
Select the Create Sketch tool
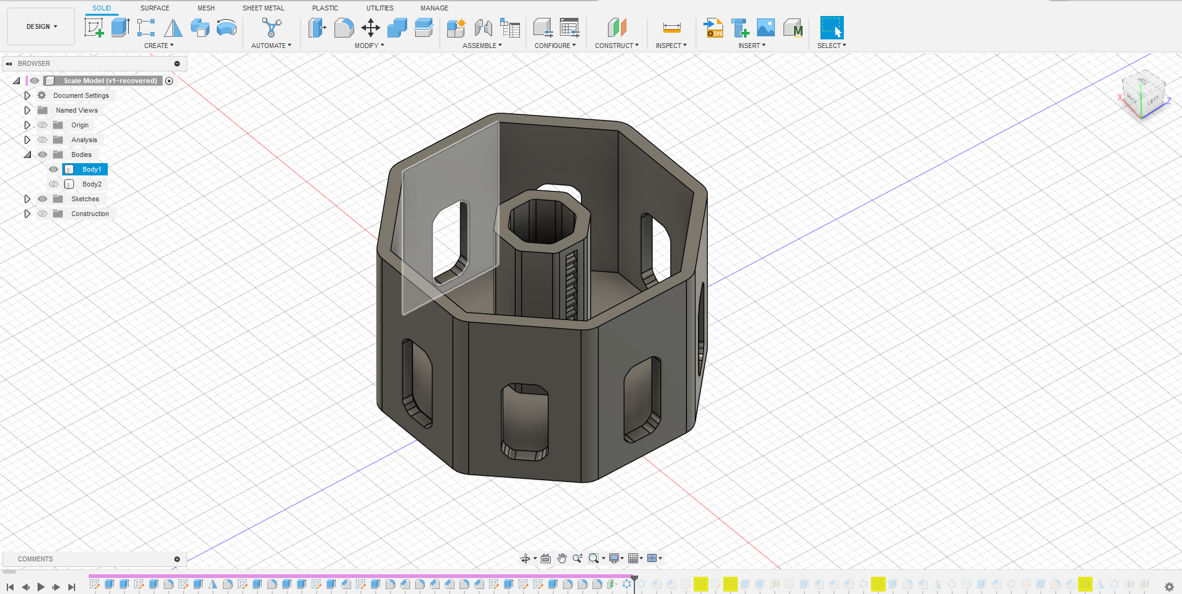coord(94,28)
